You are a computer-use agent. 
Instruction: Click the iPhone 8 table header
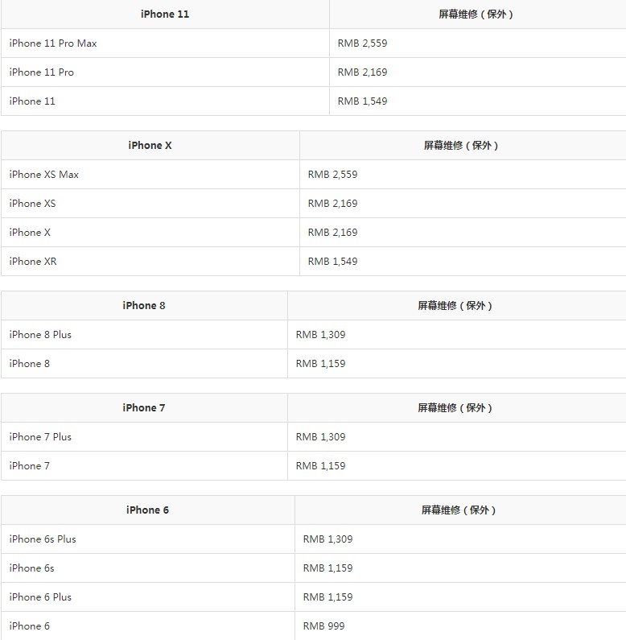click(144, 306)
